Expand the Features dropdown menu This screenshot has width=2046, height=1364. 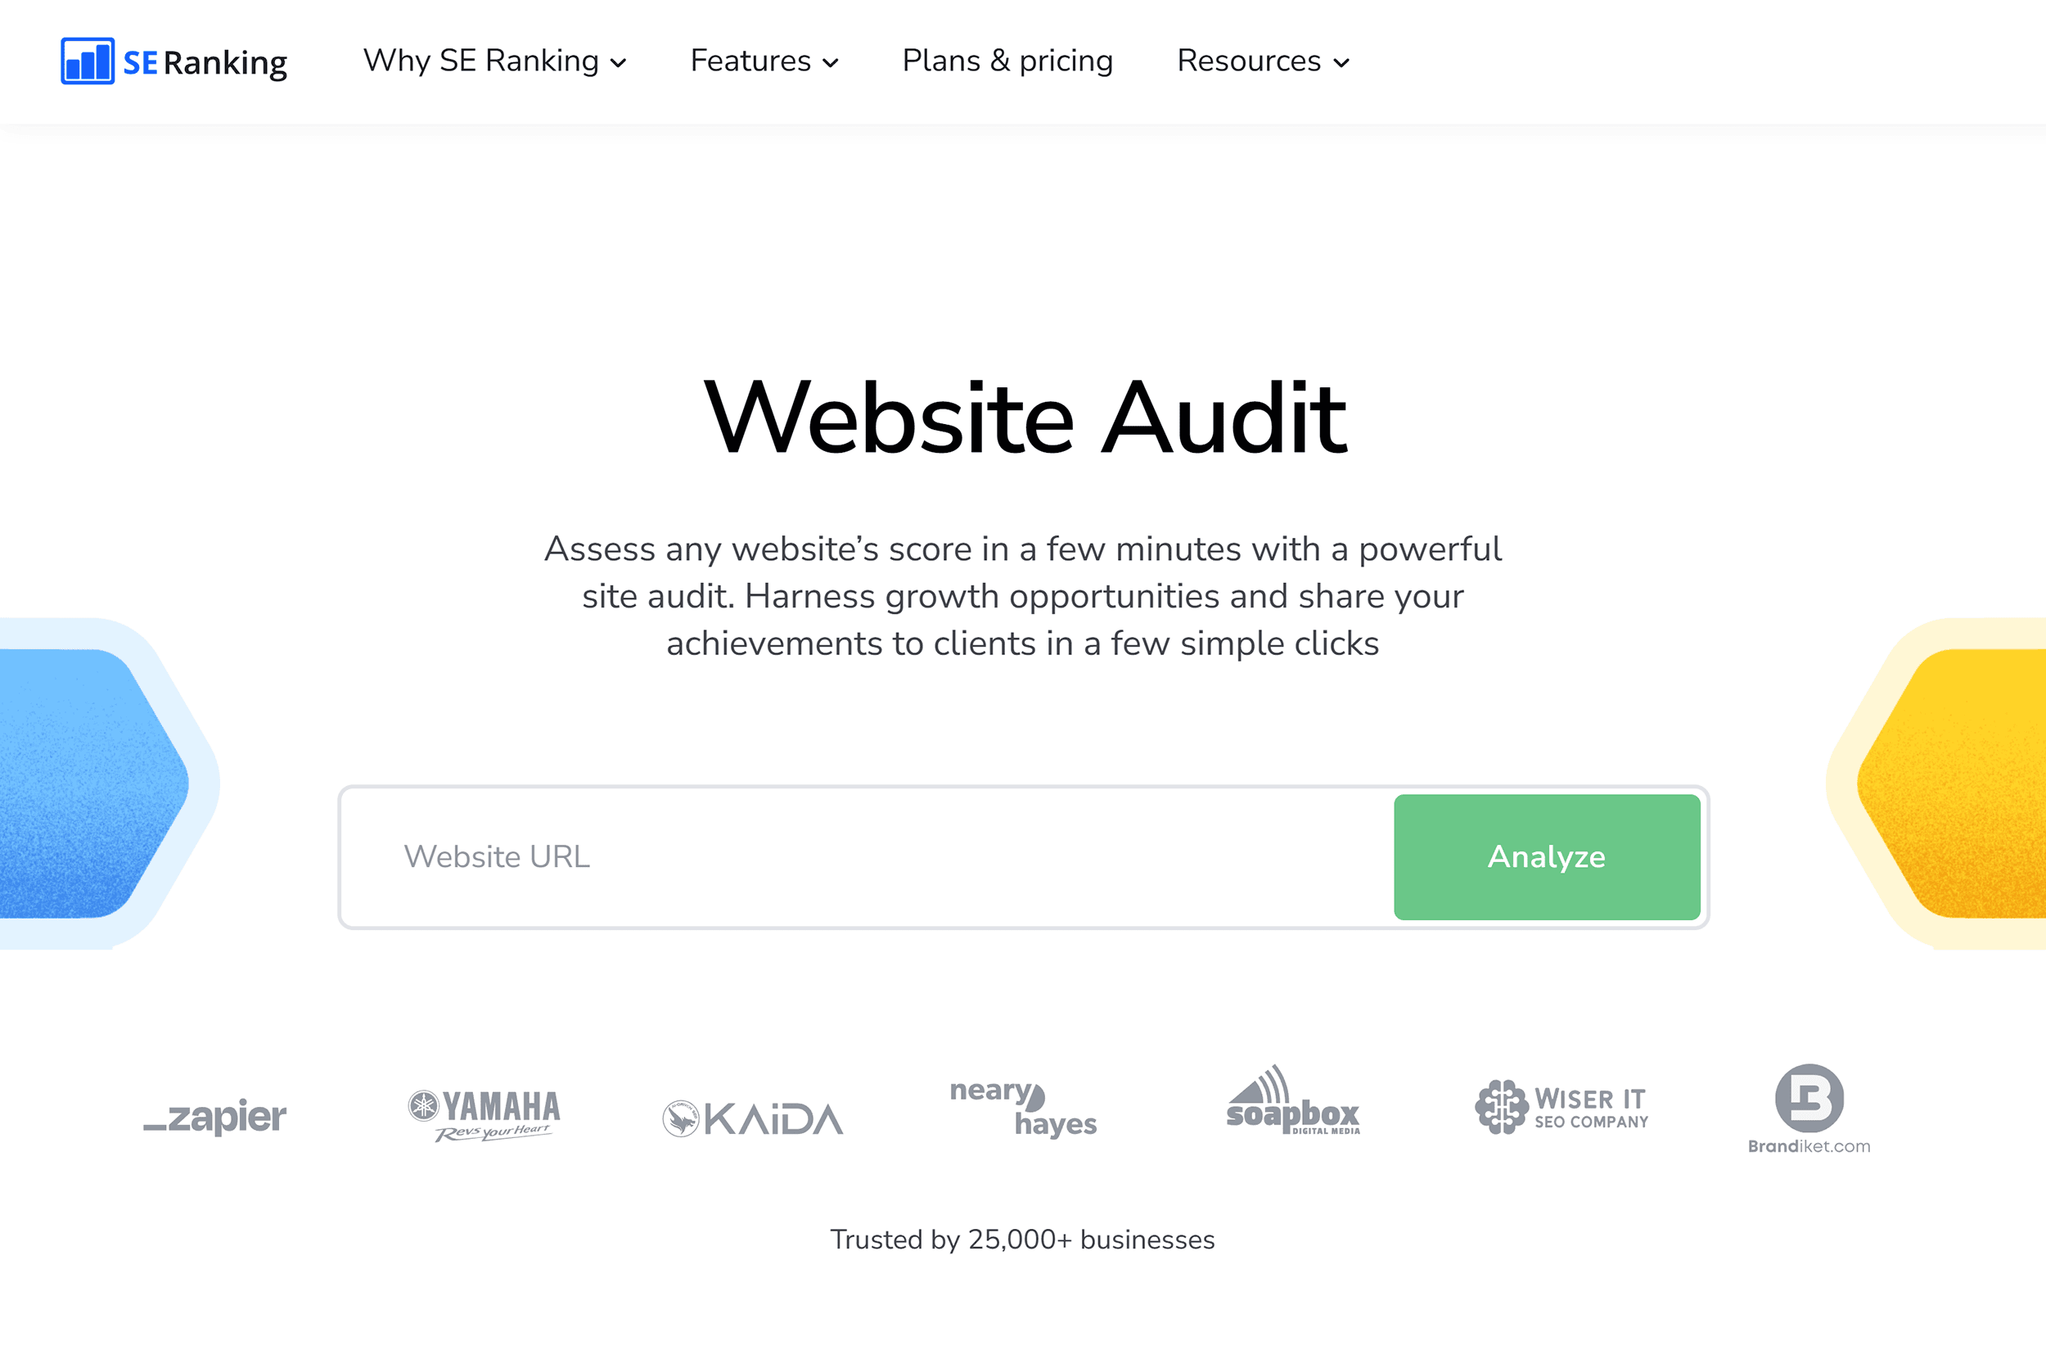tap(762, 61)
